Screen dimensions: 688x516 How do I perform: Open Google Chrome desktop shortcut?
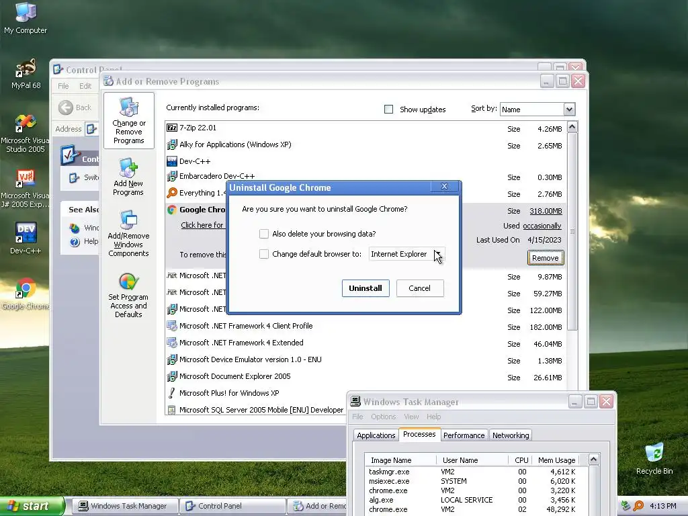[26, 293]
